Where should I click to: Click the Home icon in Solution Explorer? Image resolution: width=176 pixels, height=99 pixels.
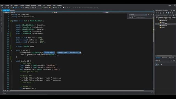tap(161, 13)
